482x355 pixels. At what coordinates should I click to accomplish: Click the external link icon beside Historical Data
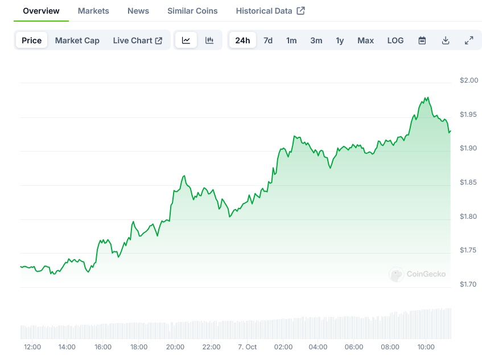click(300, 11)
